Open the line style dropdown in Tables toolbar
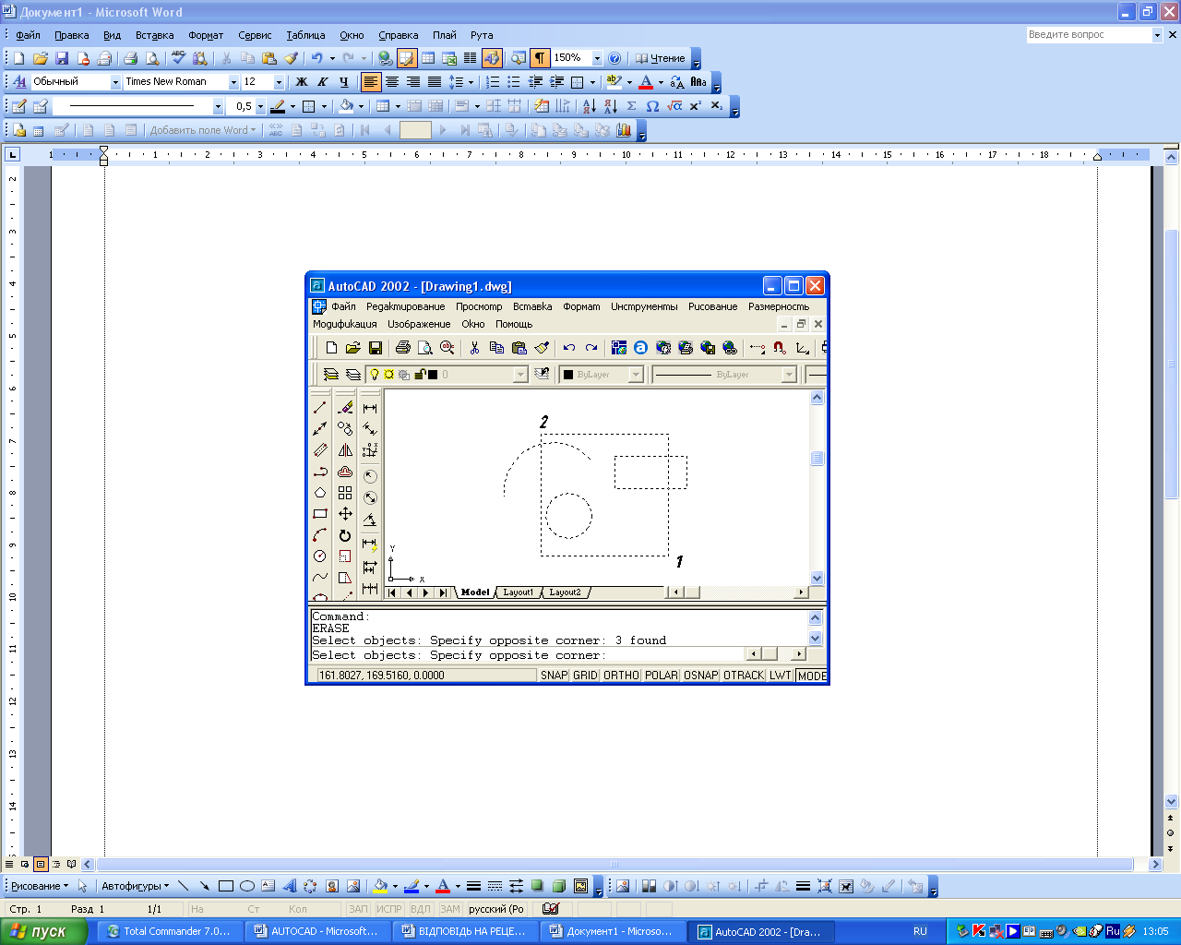 pyautogui.click(x=218, y=106)
